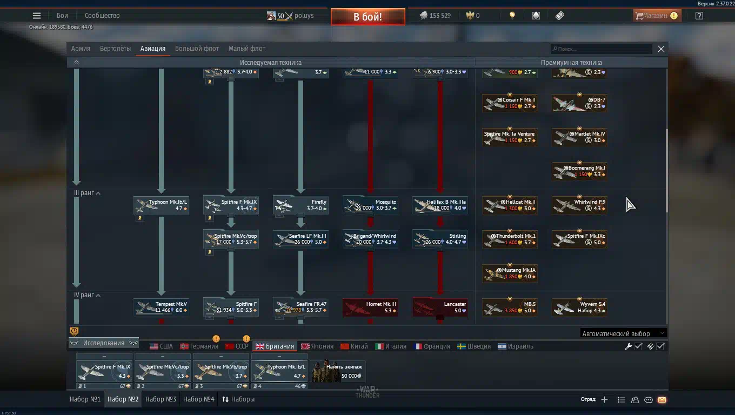This screenshot has width=735, height=415.
Task: Click the silver lions balance icon
Action: click(424, 16)
